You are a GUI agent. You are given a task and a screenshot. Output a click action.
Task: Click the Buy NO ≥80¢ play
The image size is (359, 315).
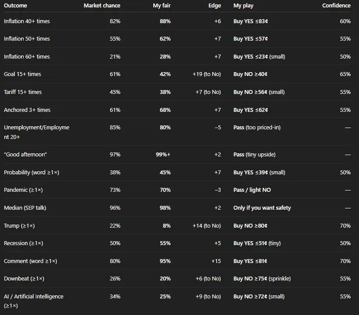[250, 226]
